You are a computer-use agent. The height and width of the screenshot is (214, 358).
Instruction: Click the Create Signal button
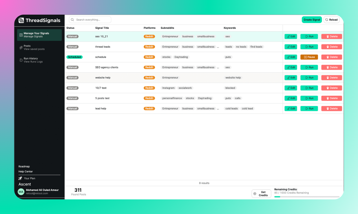[x=311, y=20]
